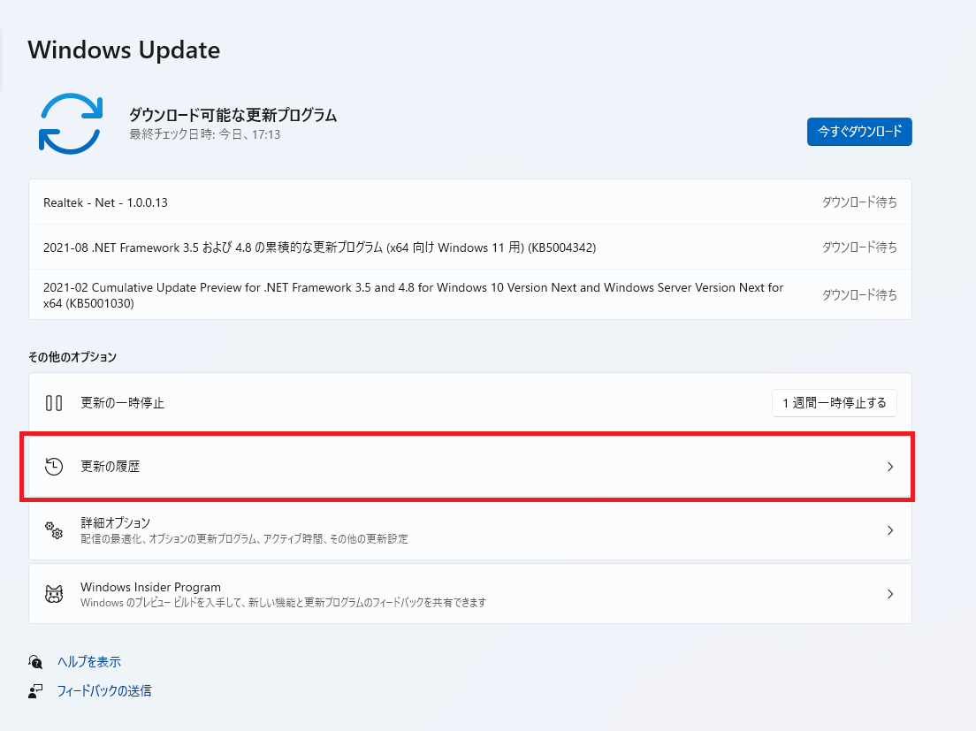The height and width of the screenshot is (731, 976).
Task: Expand the 更新の履歴 chevron arrow
Action: click(890, 467)
